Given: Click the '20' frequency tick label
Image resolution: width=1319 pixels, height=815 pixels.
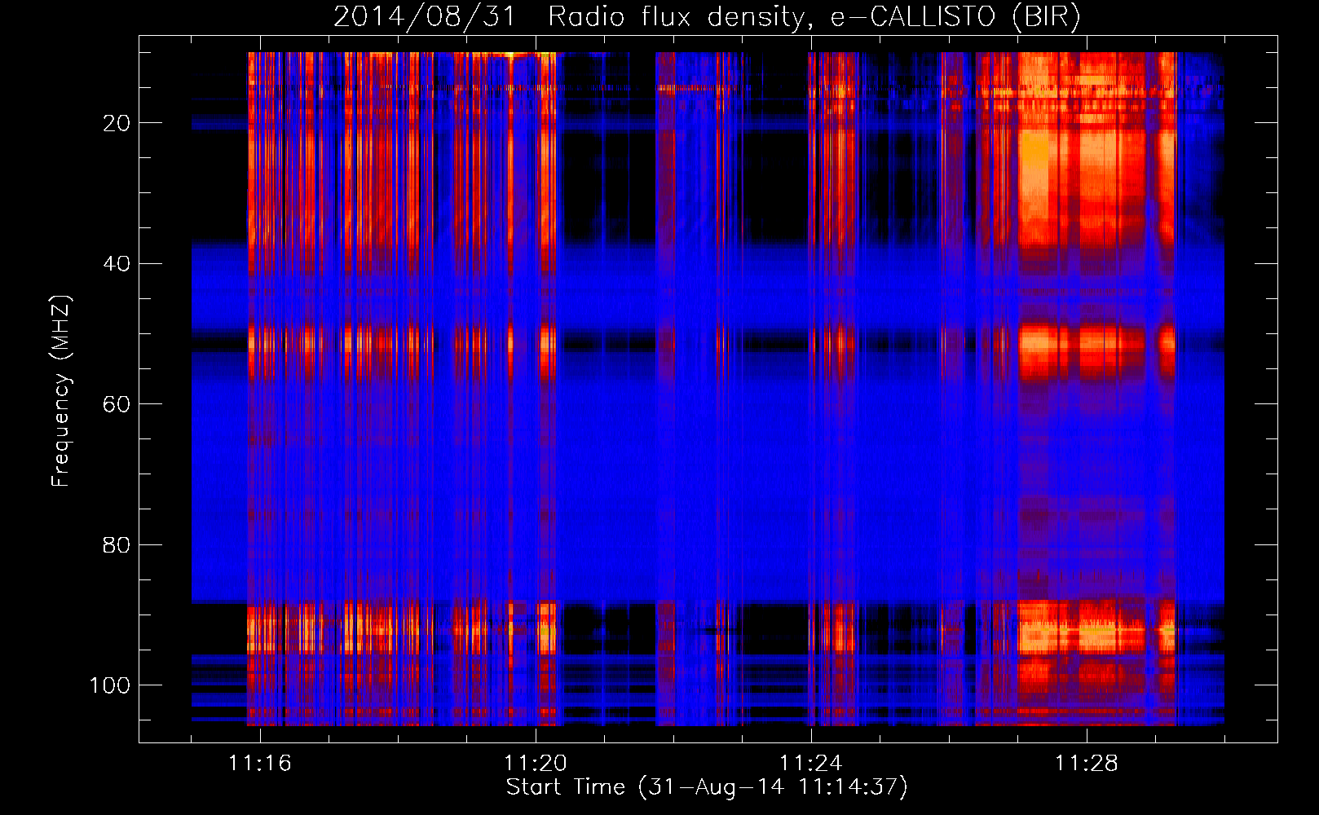Looking at the screenshot, I should pyautogui.click(x=117, y=123).
